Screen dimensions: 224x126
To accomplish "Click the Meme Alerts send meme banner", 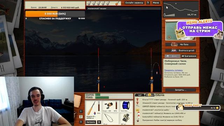I will click(200, 29).
